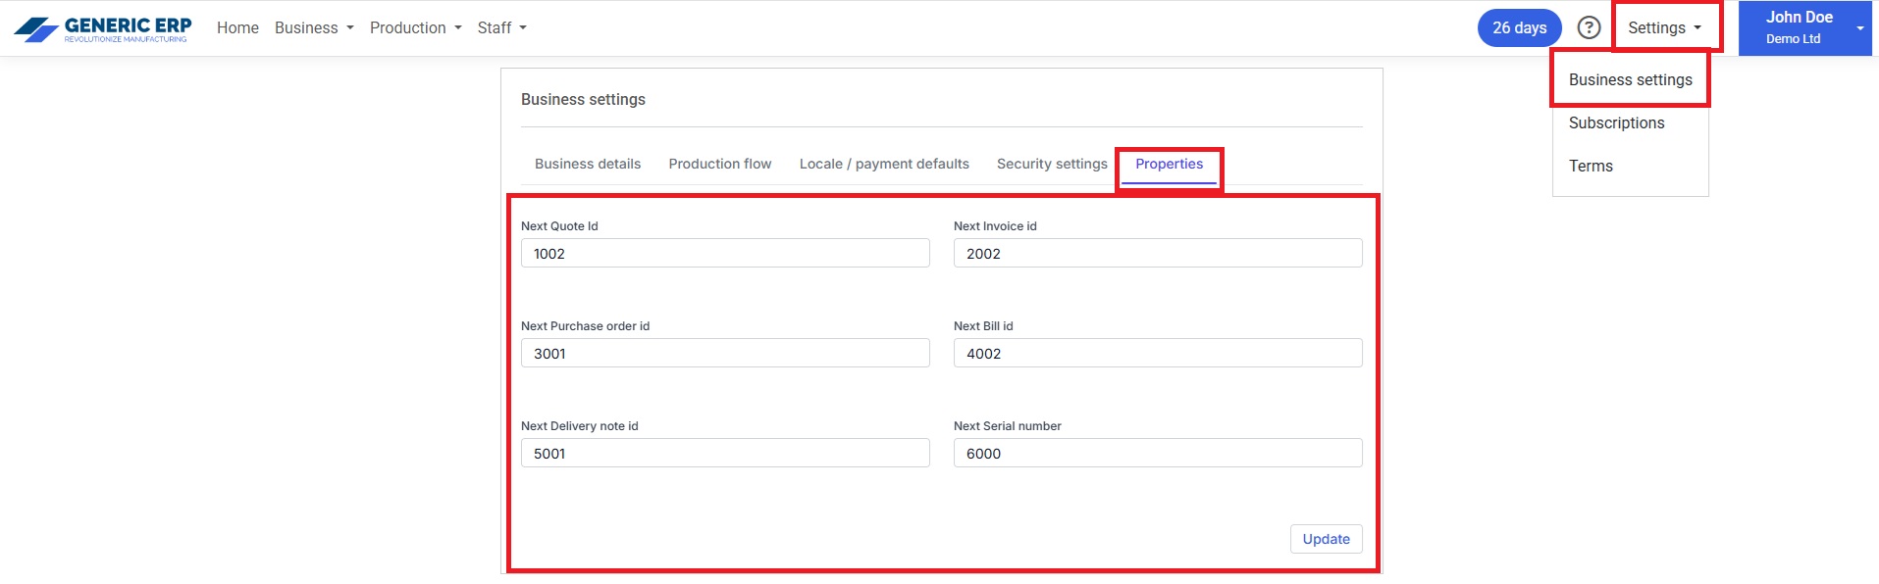This screenshot has height=584, width=1879.
Task: Open the John Doe account menu
Action: [x=1804, y=27]
